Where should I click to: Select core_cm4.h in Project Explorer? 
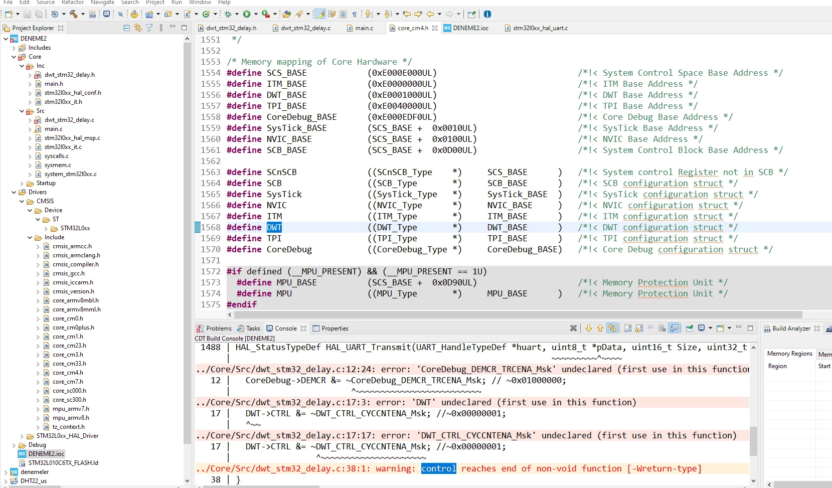point(68,373)
